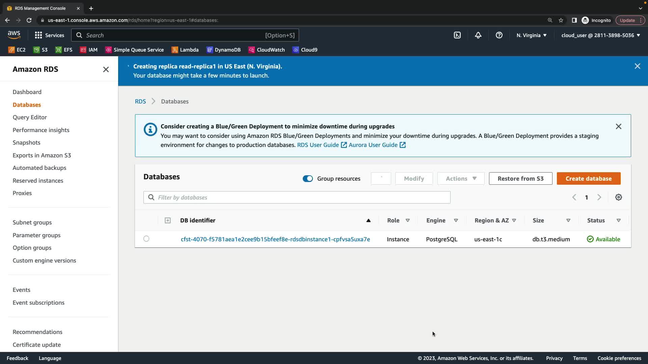Select the cfst-4070 database radio button

point(146,239)
